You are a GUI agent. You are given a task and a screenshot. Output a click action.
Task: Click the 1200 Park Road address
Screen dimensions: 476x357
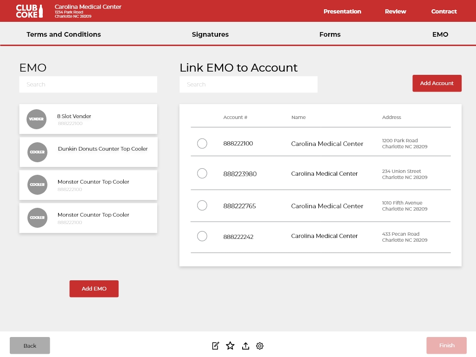(404, 144)
